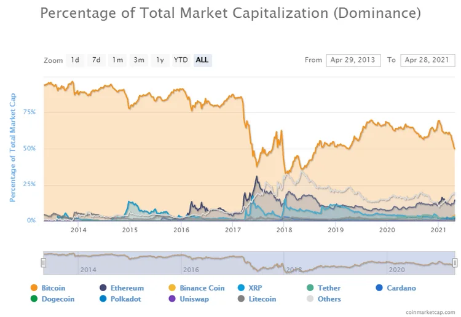461x317 pixels.
Task: Hide the Binance Coin series marker
Action: tap(172, 288)
